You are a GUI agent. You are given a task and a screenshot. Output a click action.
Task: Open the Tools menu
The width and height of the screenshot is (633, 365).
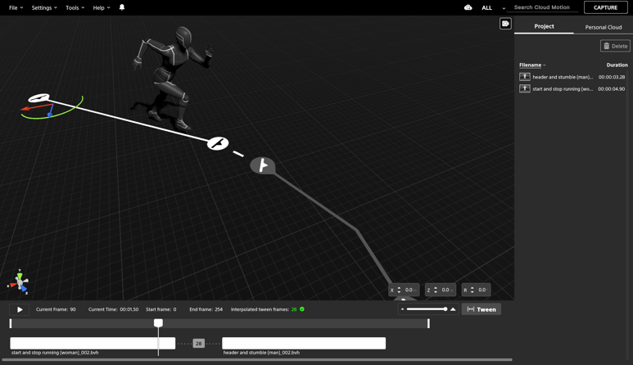pyautogui.click(x=75, y=7)
